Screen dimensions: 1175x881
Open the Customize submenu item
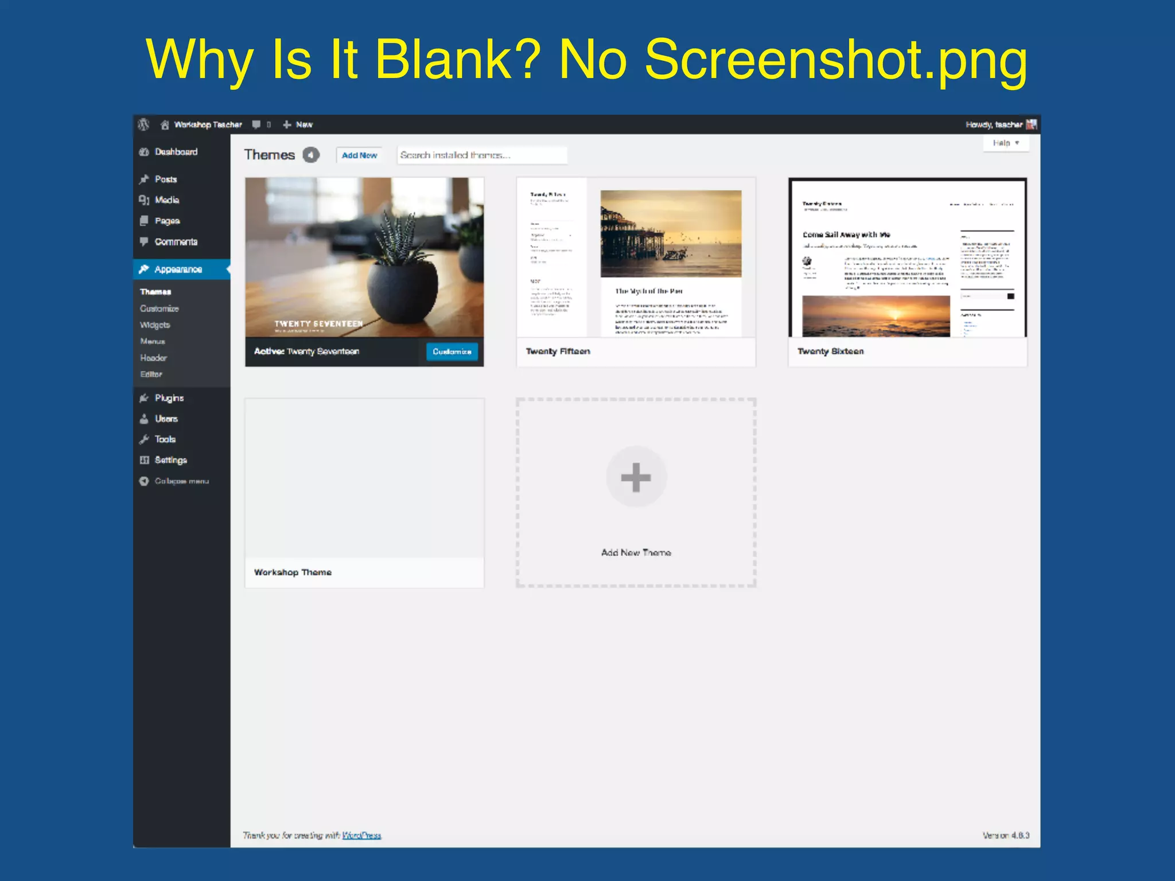(x=159, y=309)
